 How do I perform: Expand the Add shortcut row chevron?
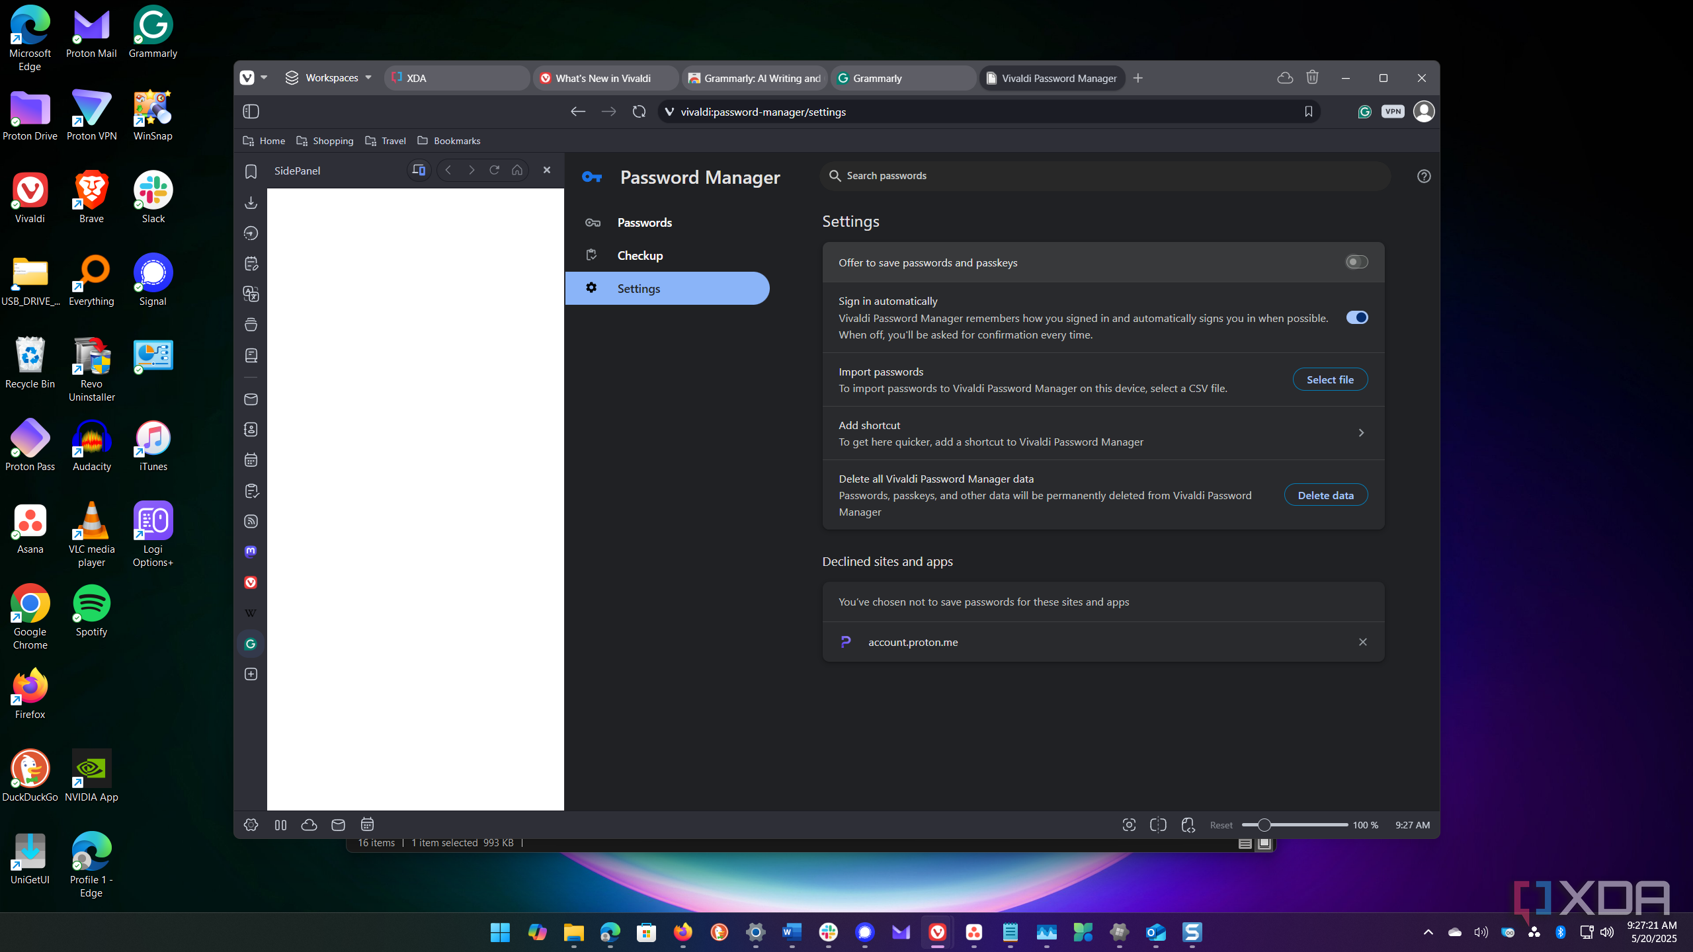click(1361, 433)
